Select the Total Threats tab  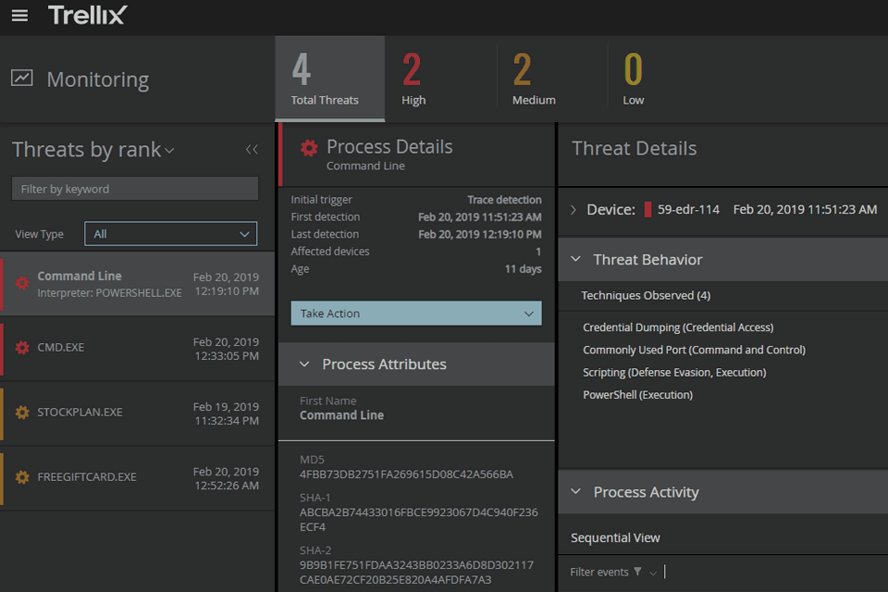pos(330,79)
